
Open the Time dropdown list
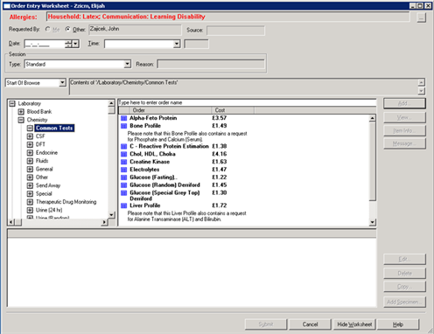coord(177,44)
